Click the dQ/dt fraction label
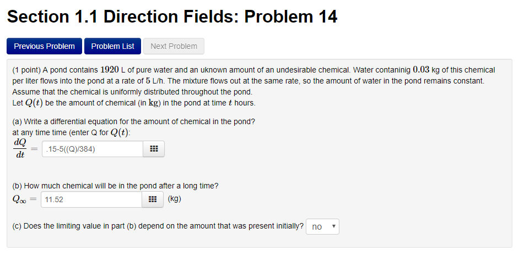Screen dimensions: 519x256 20,148
